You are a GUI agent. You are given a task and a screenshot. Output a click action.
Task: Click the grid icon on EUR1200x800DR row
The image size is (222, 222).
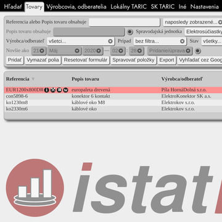(x=59, y=90)
